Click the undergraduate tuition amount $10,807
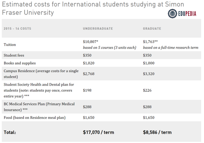The image size is (204, 143). coord(90,42)
